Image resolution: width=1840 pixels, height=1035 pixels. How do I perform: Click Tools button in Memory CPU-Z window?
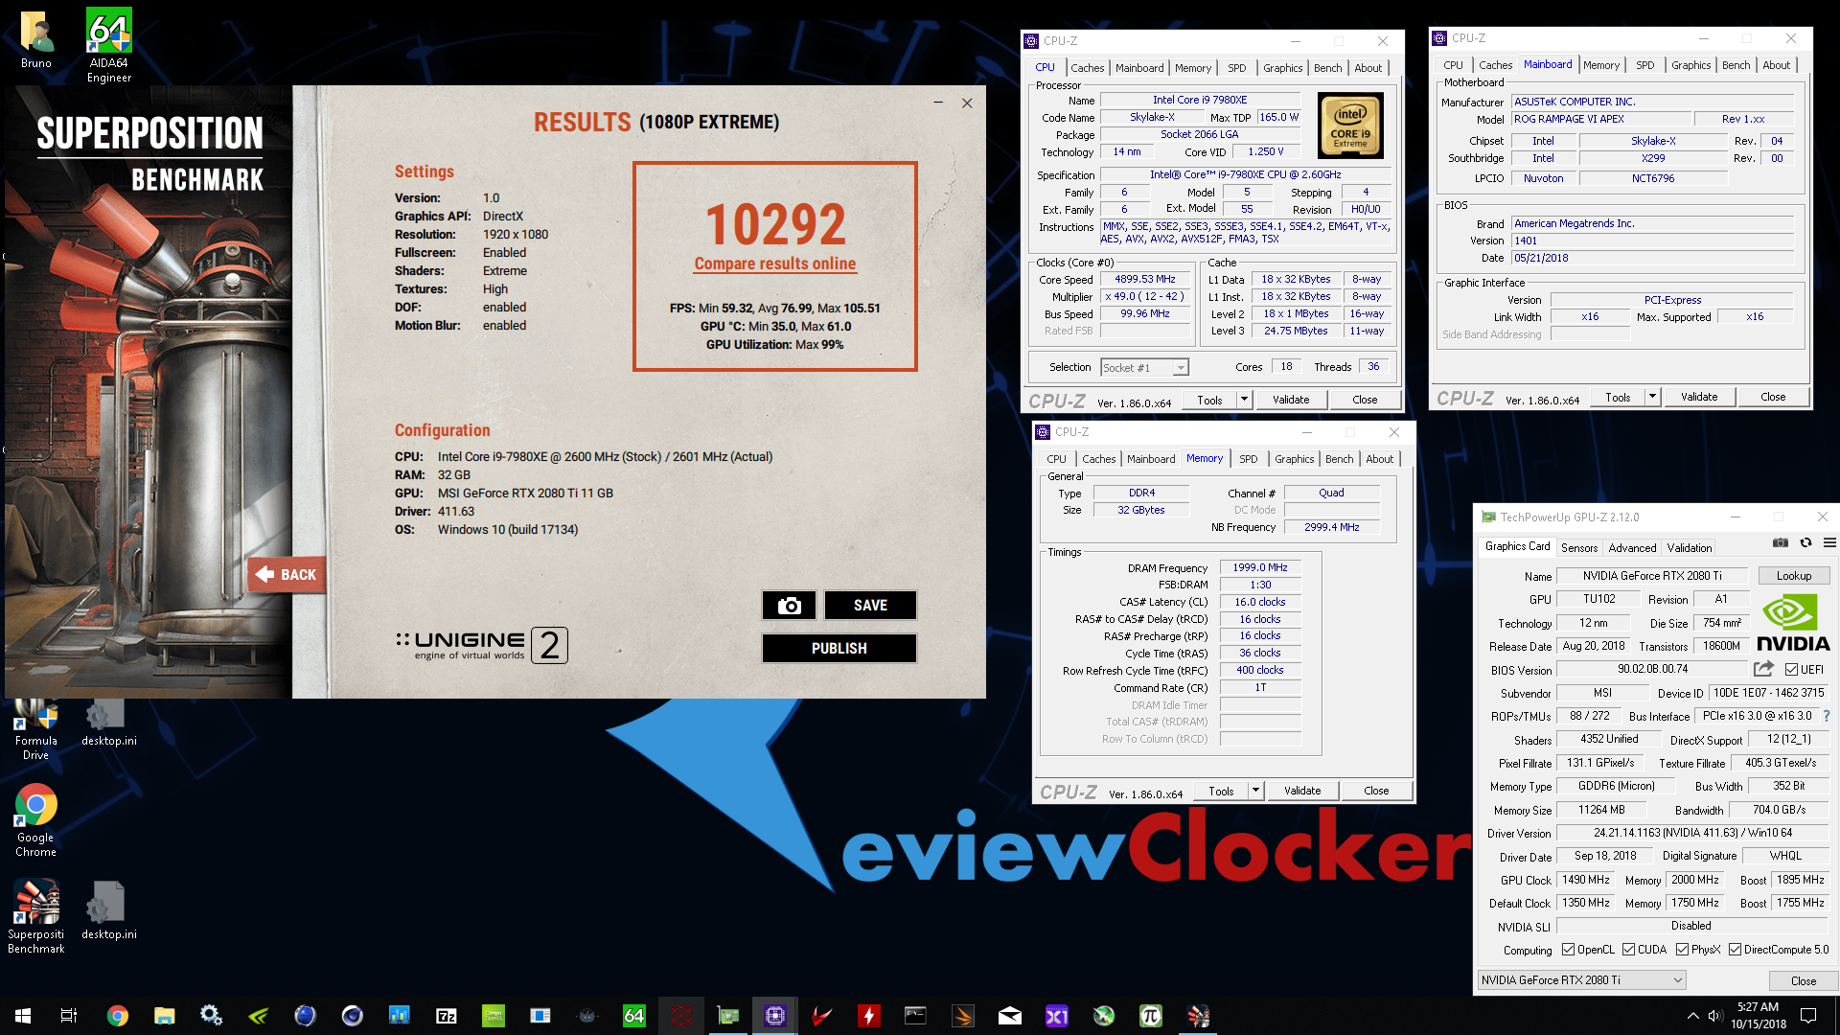(x=1221, y=791)
